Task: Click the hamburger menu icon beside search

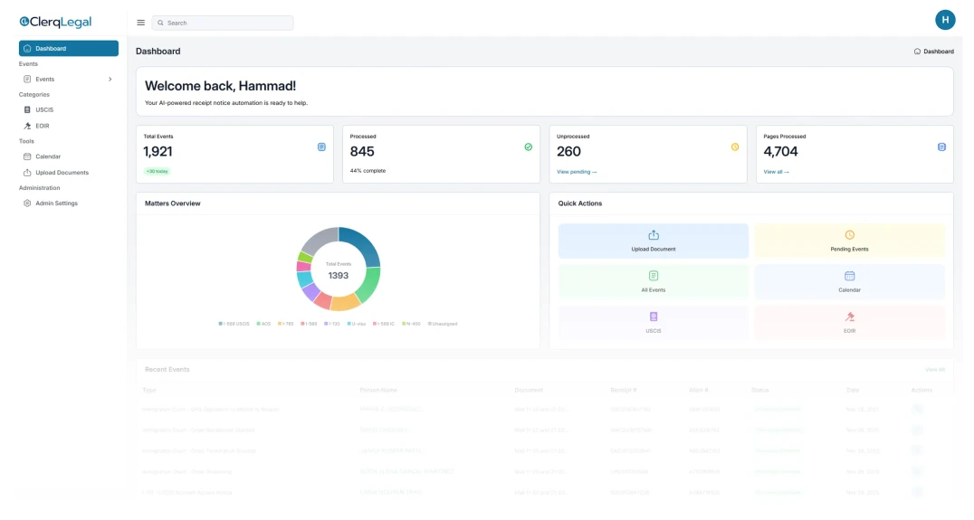Action: point(140,23)
